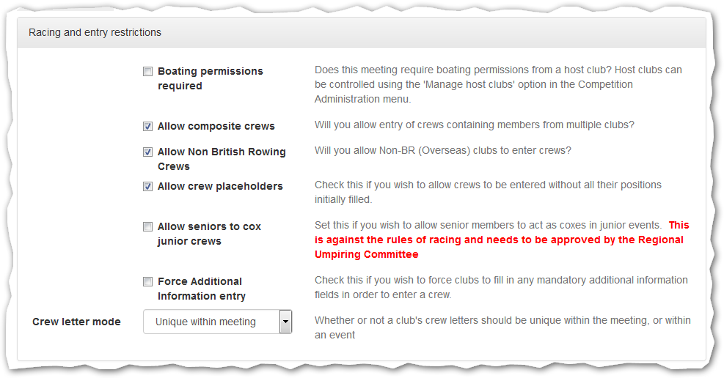Image resolution: width=724 pixels, height=378 pixels.
Task: Click the crew letters uniqueness help text
Action: coord(502,327)
